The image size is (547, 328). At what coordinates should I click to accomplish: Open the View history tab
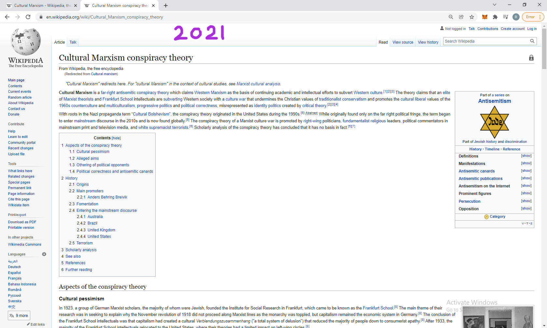(x=428, y=42)
